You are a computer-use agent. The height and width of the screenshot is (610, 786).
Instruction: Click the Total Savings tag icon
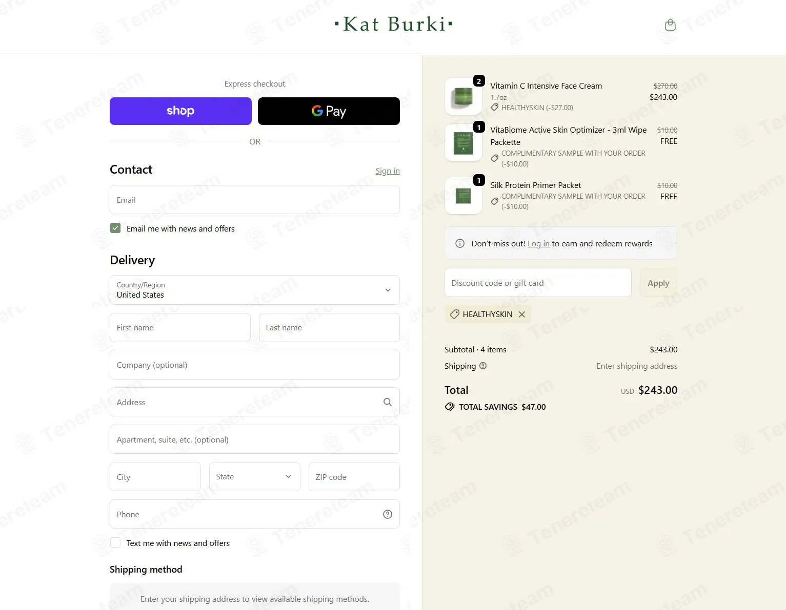(450, 407)
